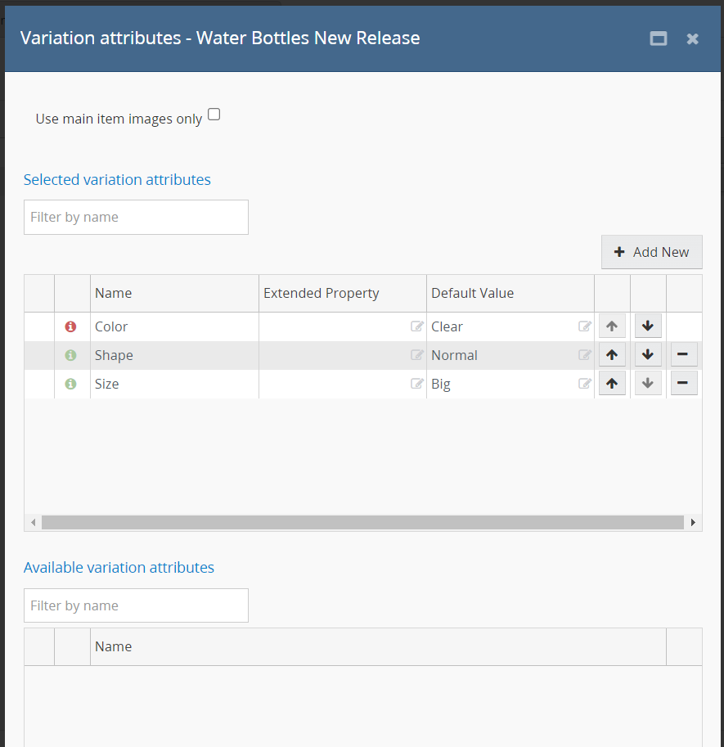Move the Shape attribute up
Image resolution: width=724 pixels, height=747 pixels.
(612, 355)
